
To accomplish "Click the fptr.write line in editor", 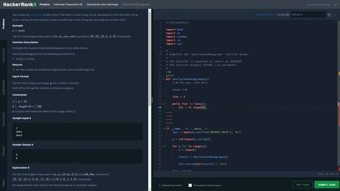I will (202, 164).
